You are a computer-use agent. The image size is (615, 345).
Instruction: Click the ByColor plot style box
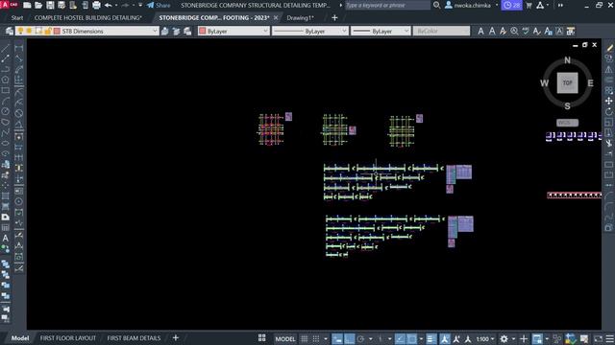pos(441,31)
